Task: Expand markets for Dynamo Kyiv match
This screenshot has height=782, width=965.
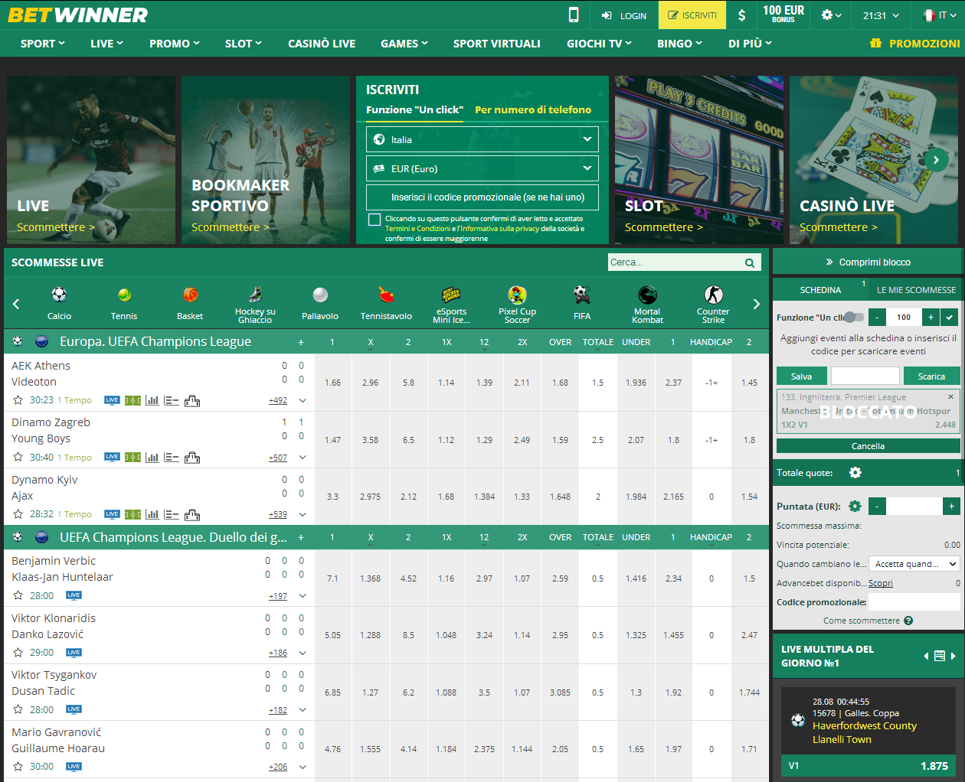Action: 303,514
